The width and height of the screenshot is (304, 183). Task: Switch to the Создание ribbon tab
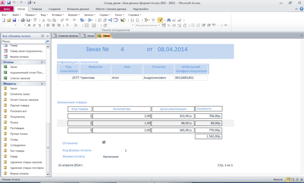pyautogui.click(x=55, y=9)
